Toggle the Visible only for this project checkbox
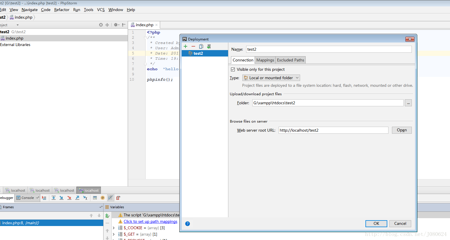This screenshot has width=450, height=240. coord(233,69)
